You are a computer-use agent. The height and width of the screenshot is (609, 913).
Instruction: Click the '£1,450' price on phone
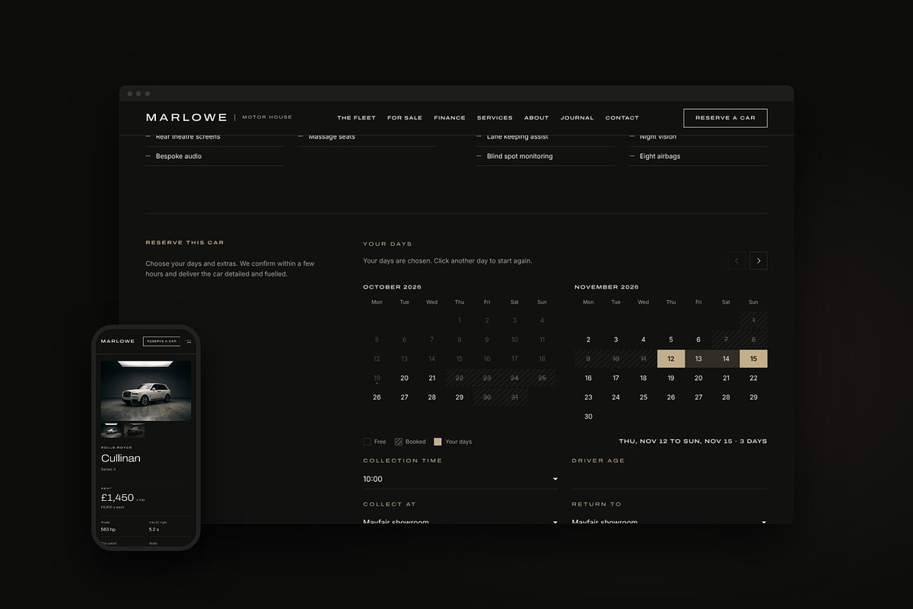(117, 498)
